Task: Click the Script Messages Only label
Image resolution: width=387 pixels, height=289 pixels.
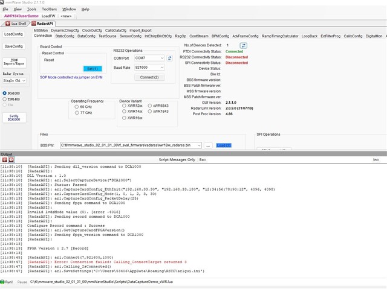Action: click(177, 160)
